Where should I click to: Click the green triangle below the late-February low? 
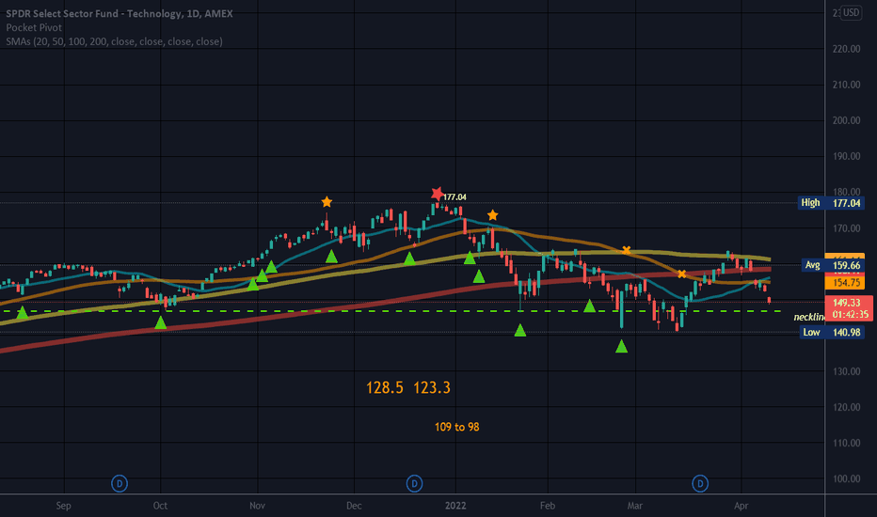click(621, 347)
